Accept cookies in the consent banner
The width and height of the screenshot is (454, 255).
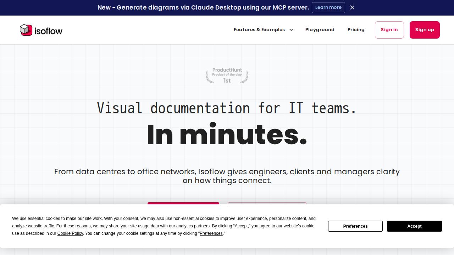point(414,226)
